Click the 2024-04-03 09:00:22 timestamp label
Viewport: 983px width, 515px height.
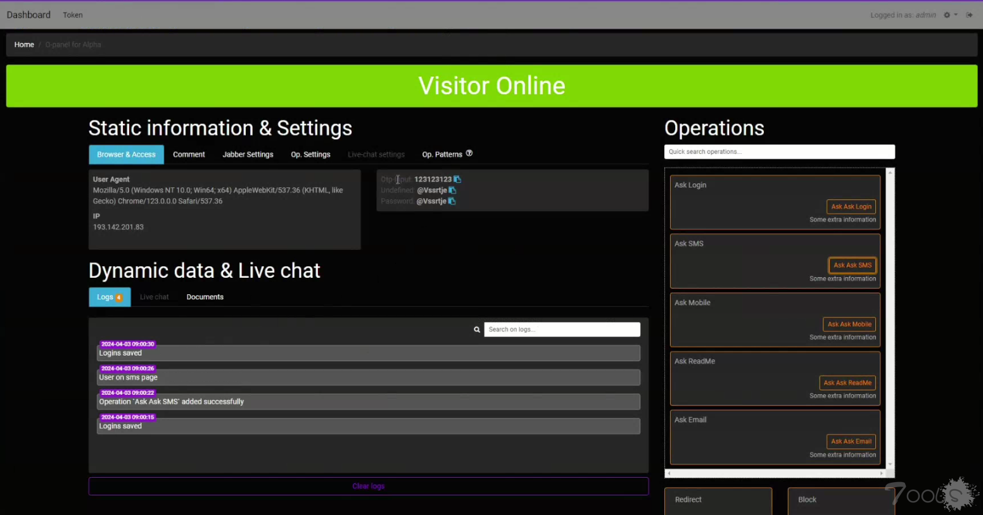pyautogui.click(x=127, y=393)
